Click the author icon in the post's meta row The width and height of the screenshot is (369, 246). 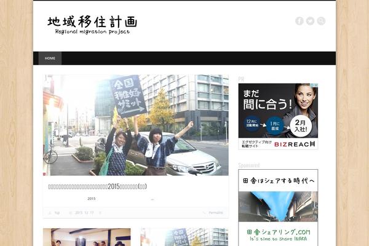[50, 213]
